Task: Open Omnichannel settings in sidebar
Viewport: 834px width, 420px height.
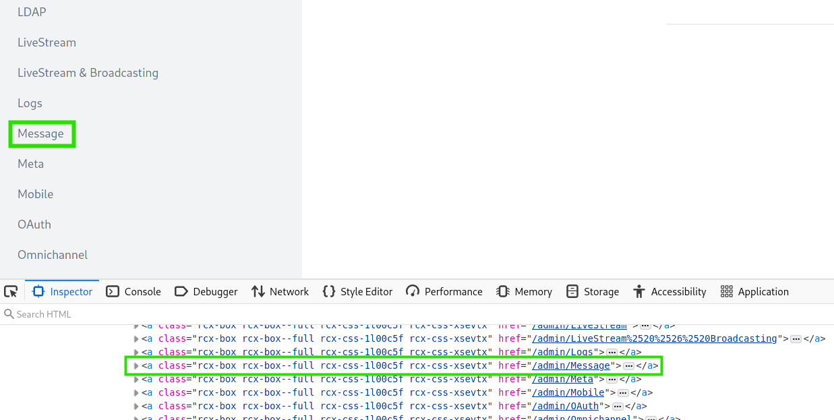Action: pyautogui.click(x=53, y=255)
